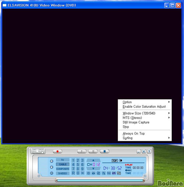Choose Still Image Capture from context menu
The image size is (184, 187).
[x=145, y=122]
